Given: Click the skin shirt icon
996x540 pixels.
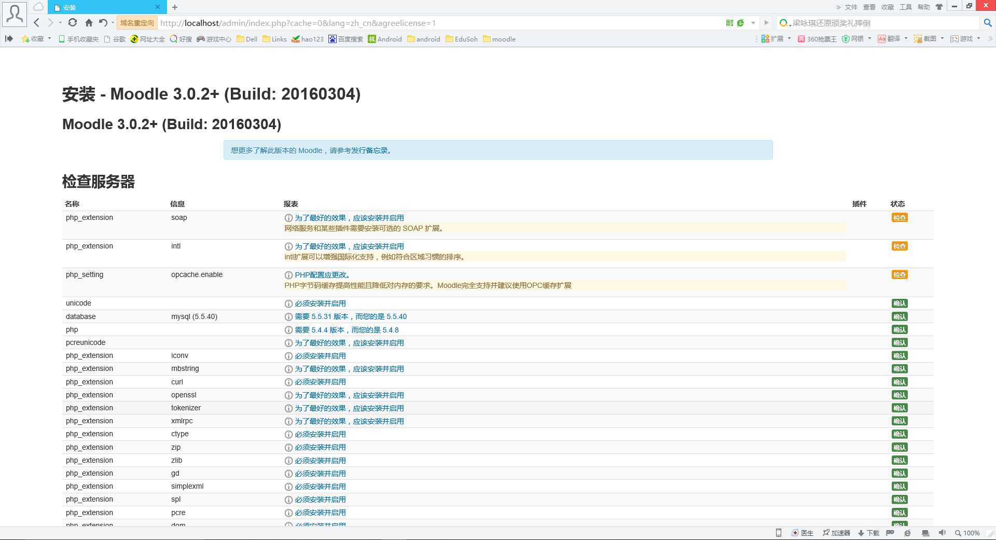Looking at the screenshot, I should click(x=939, y=7).
